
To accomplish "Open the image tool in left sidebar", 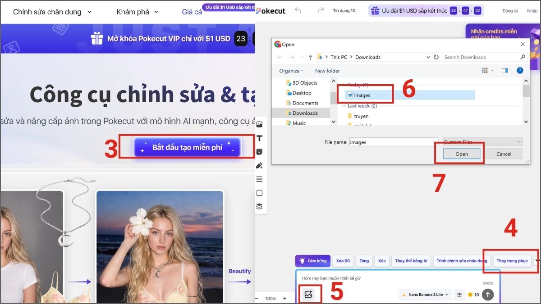I will 259,125.
